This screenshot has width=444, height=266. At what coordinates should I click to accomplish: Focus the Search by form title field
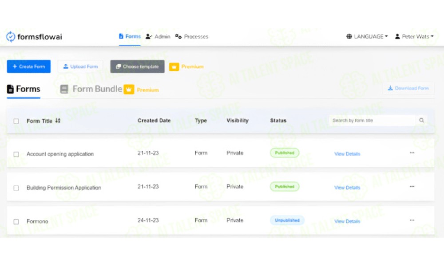coord(372,121)
